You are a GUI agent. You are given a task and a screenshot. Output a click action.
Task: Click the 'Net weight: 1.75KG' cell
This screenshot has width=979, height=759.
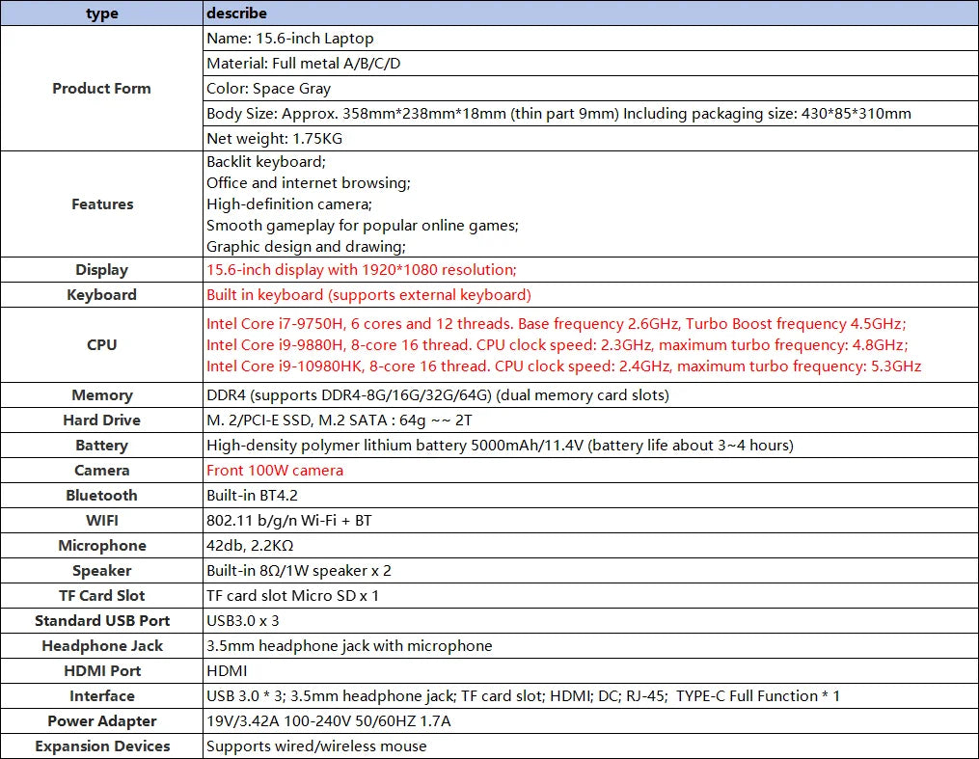click(x=274, y=139)
